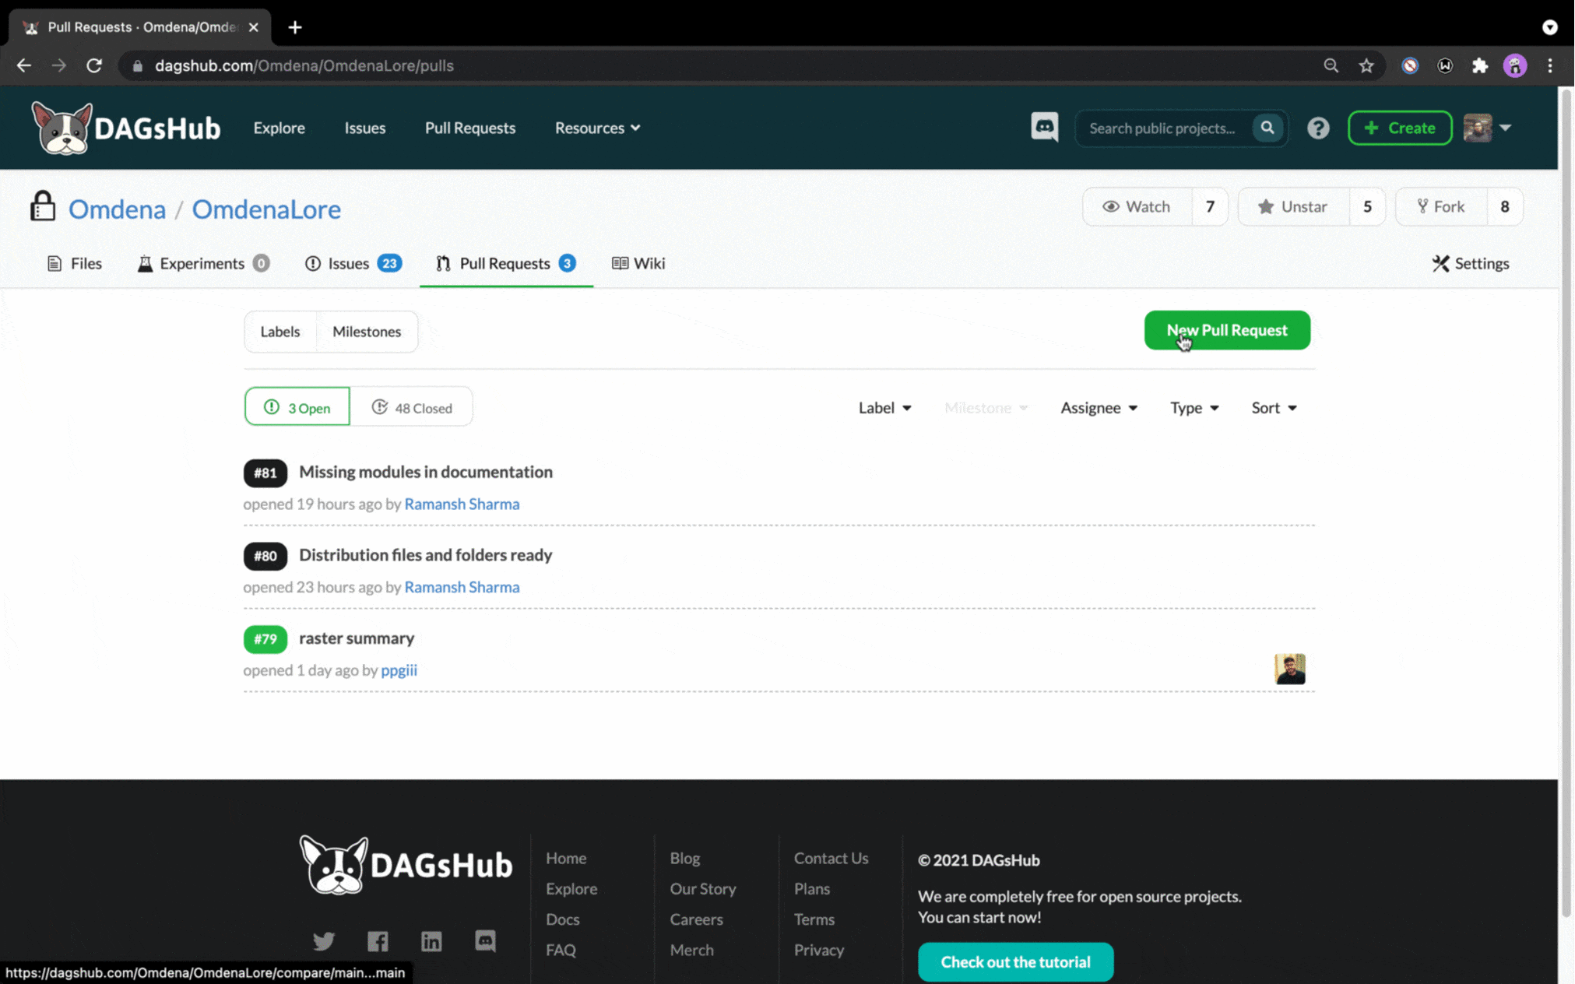The image size is (1575, 984).
Task: Click the Discord icon in the footer
Action: [485, 941]
